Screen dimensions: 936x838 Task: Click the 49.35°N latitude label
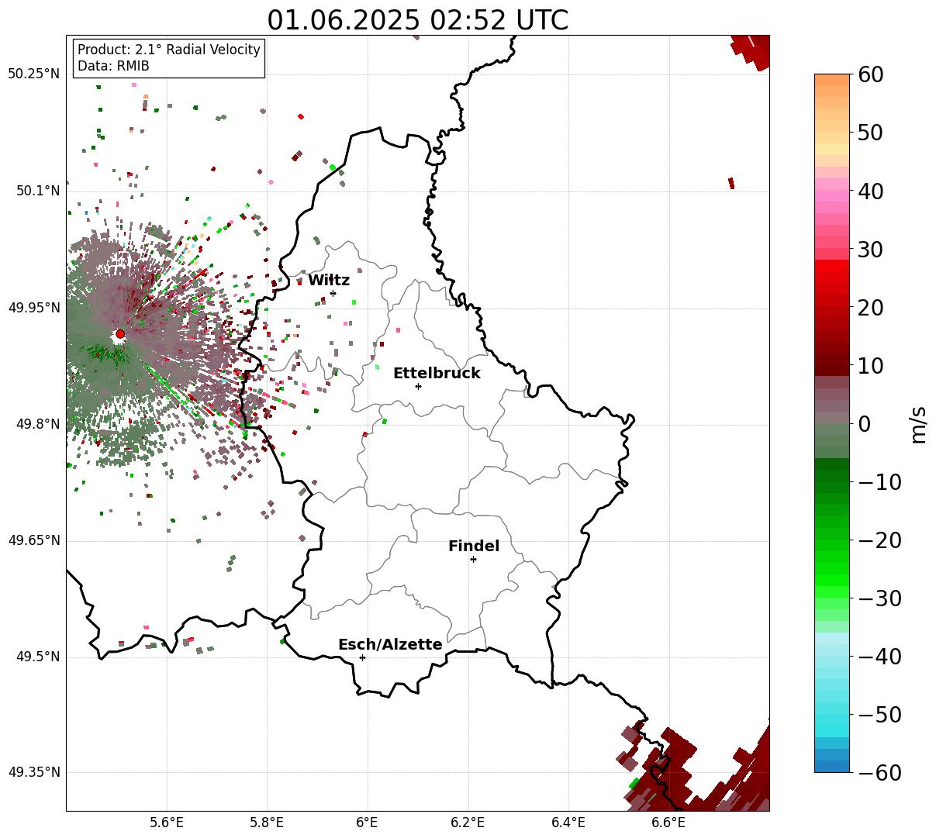pos(34,772)
